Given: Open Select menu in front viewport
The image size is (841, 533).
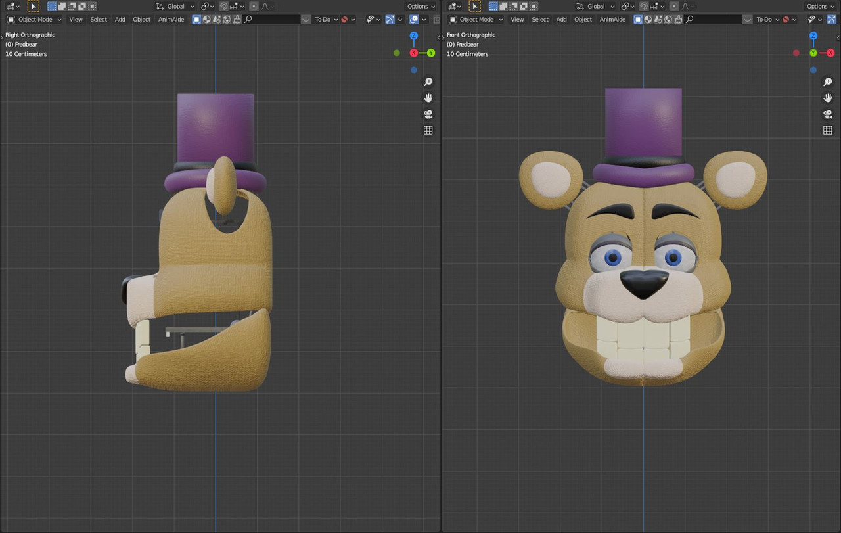Looking at the screenshot, I should coord(540,19).
